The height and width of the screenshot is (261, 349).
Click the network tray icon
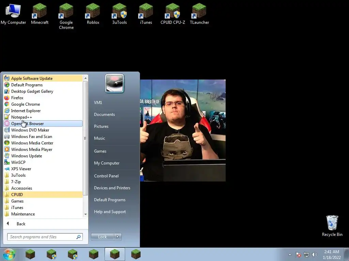pyautogui.click(x=306, y=255)
